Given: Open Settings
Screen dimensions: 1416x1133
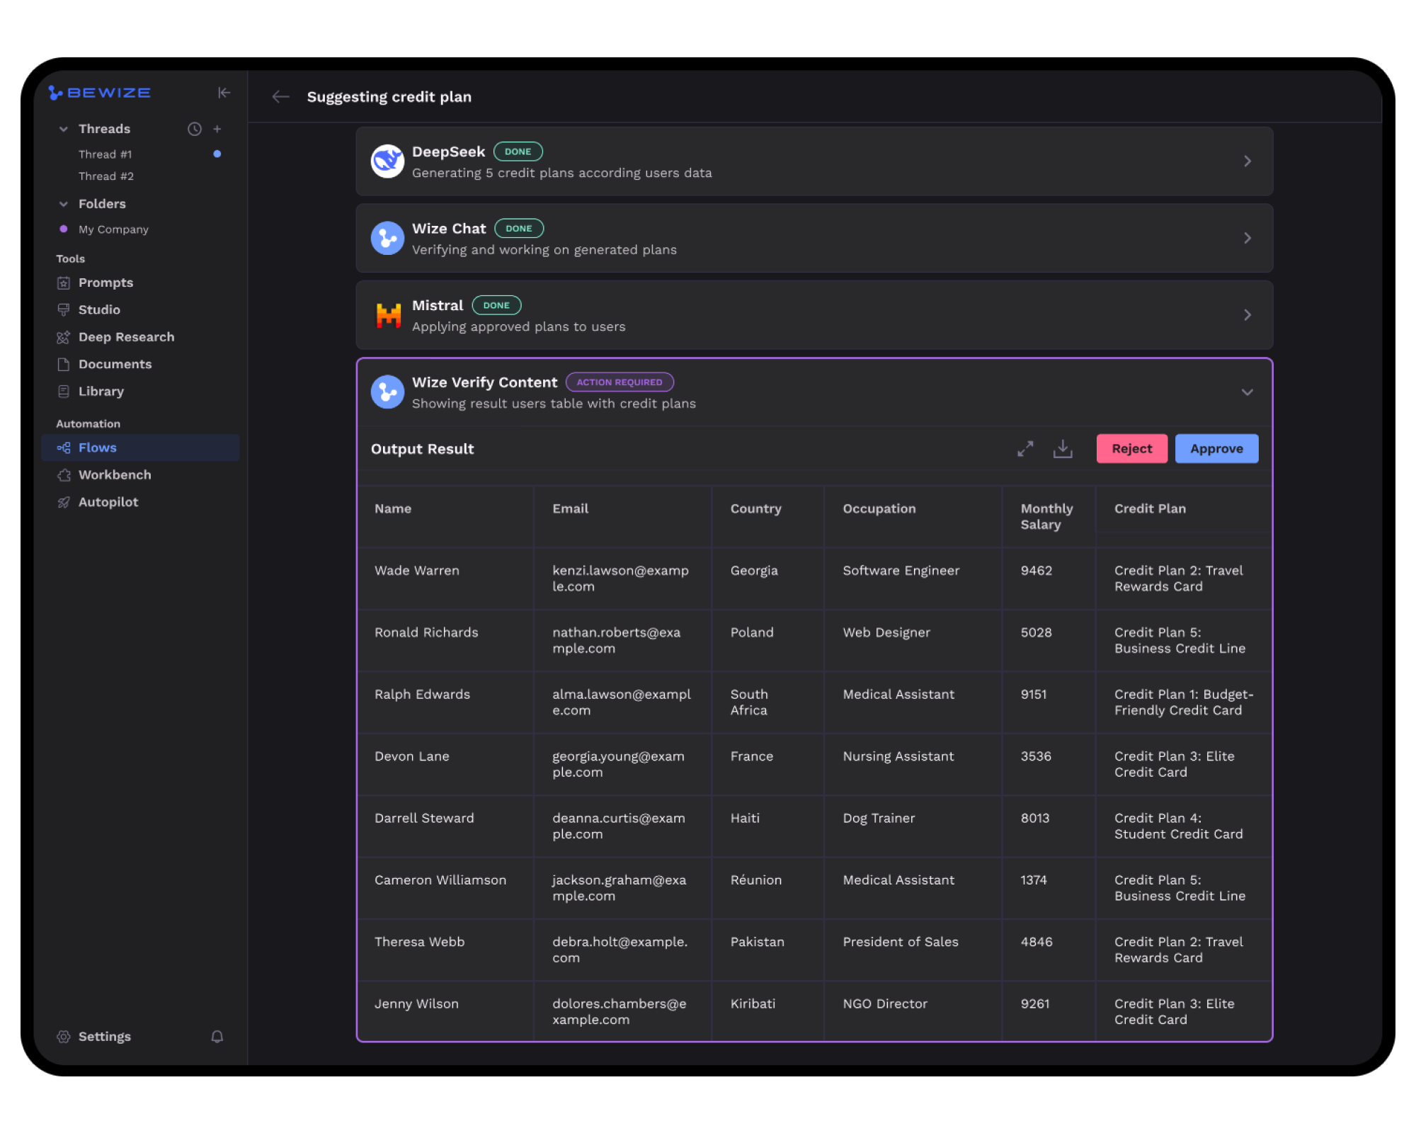Looking at the screenshot, I should [104, 1037].
